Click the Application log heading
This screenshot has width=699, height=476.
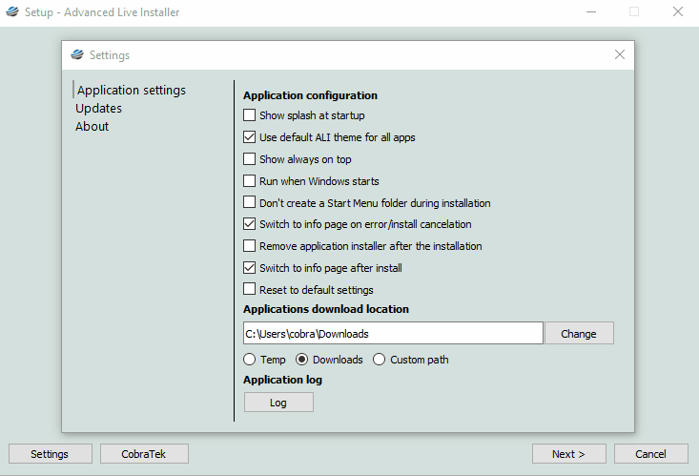(x=282, y=380)
